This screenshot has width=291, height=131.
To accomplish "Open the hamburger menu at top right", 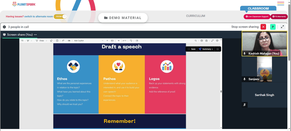I will pos(281,3).
